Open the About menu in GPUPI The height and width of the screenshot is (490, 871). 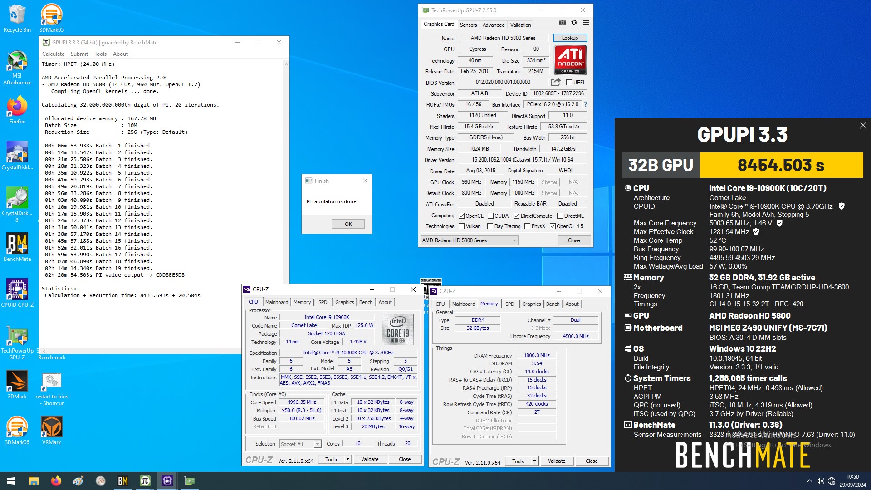(120, 54)
